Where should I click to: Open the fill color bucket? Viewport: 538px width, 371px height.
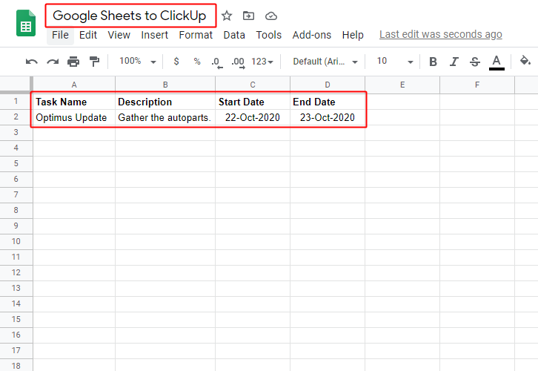[525, 61]
